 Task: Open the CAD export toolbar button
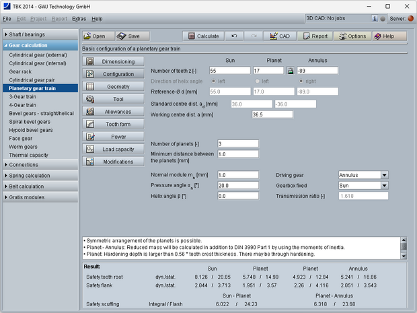point(280,36)
